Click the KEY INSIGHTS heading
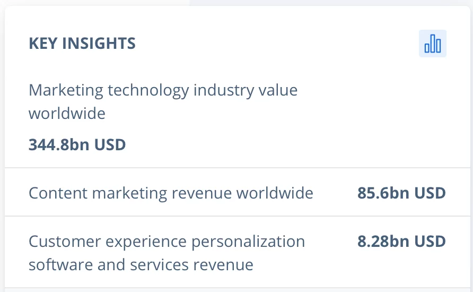473x292 pixels. click(x=82, y=43)
